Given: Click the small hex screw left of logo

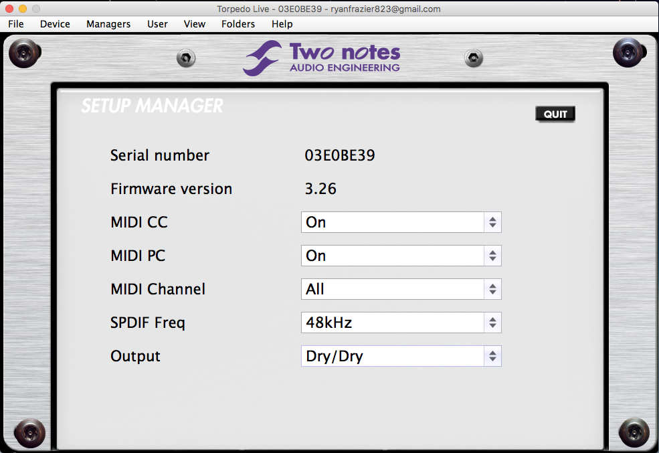Looking at the screenshot, I should click(185, 58).
